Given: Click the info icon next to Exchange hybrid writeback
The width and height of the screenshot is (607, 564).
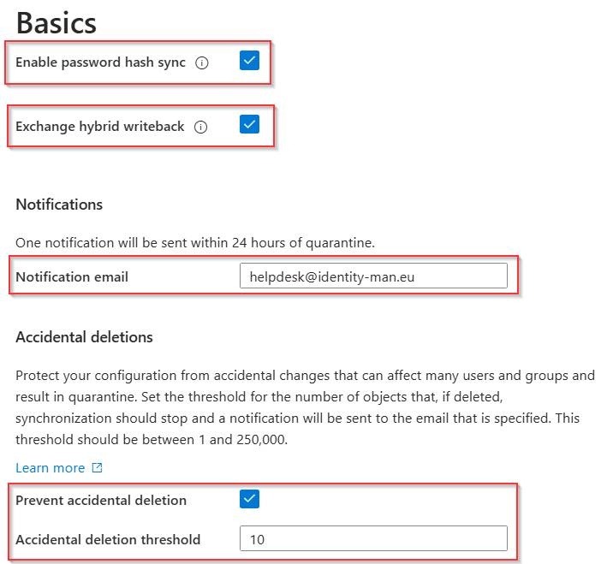Looking at the screenshot, I should (200, 127).
